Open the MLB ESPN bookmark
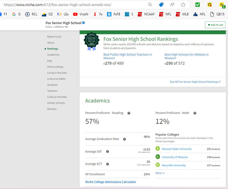The width and height of the screenshot is (228, 189). [182, 14]
